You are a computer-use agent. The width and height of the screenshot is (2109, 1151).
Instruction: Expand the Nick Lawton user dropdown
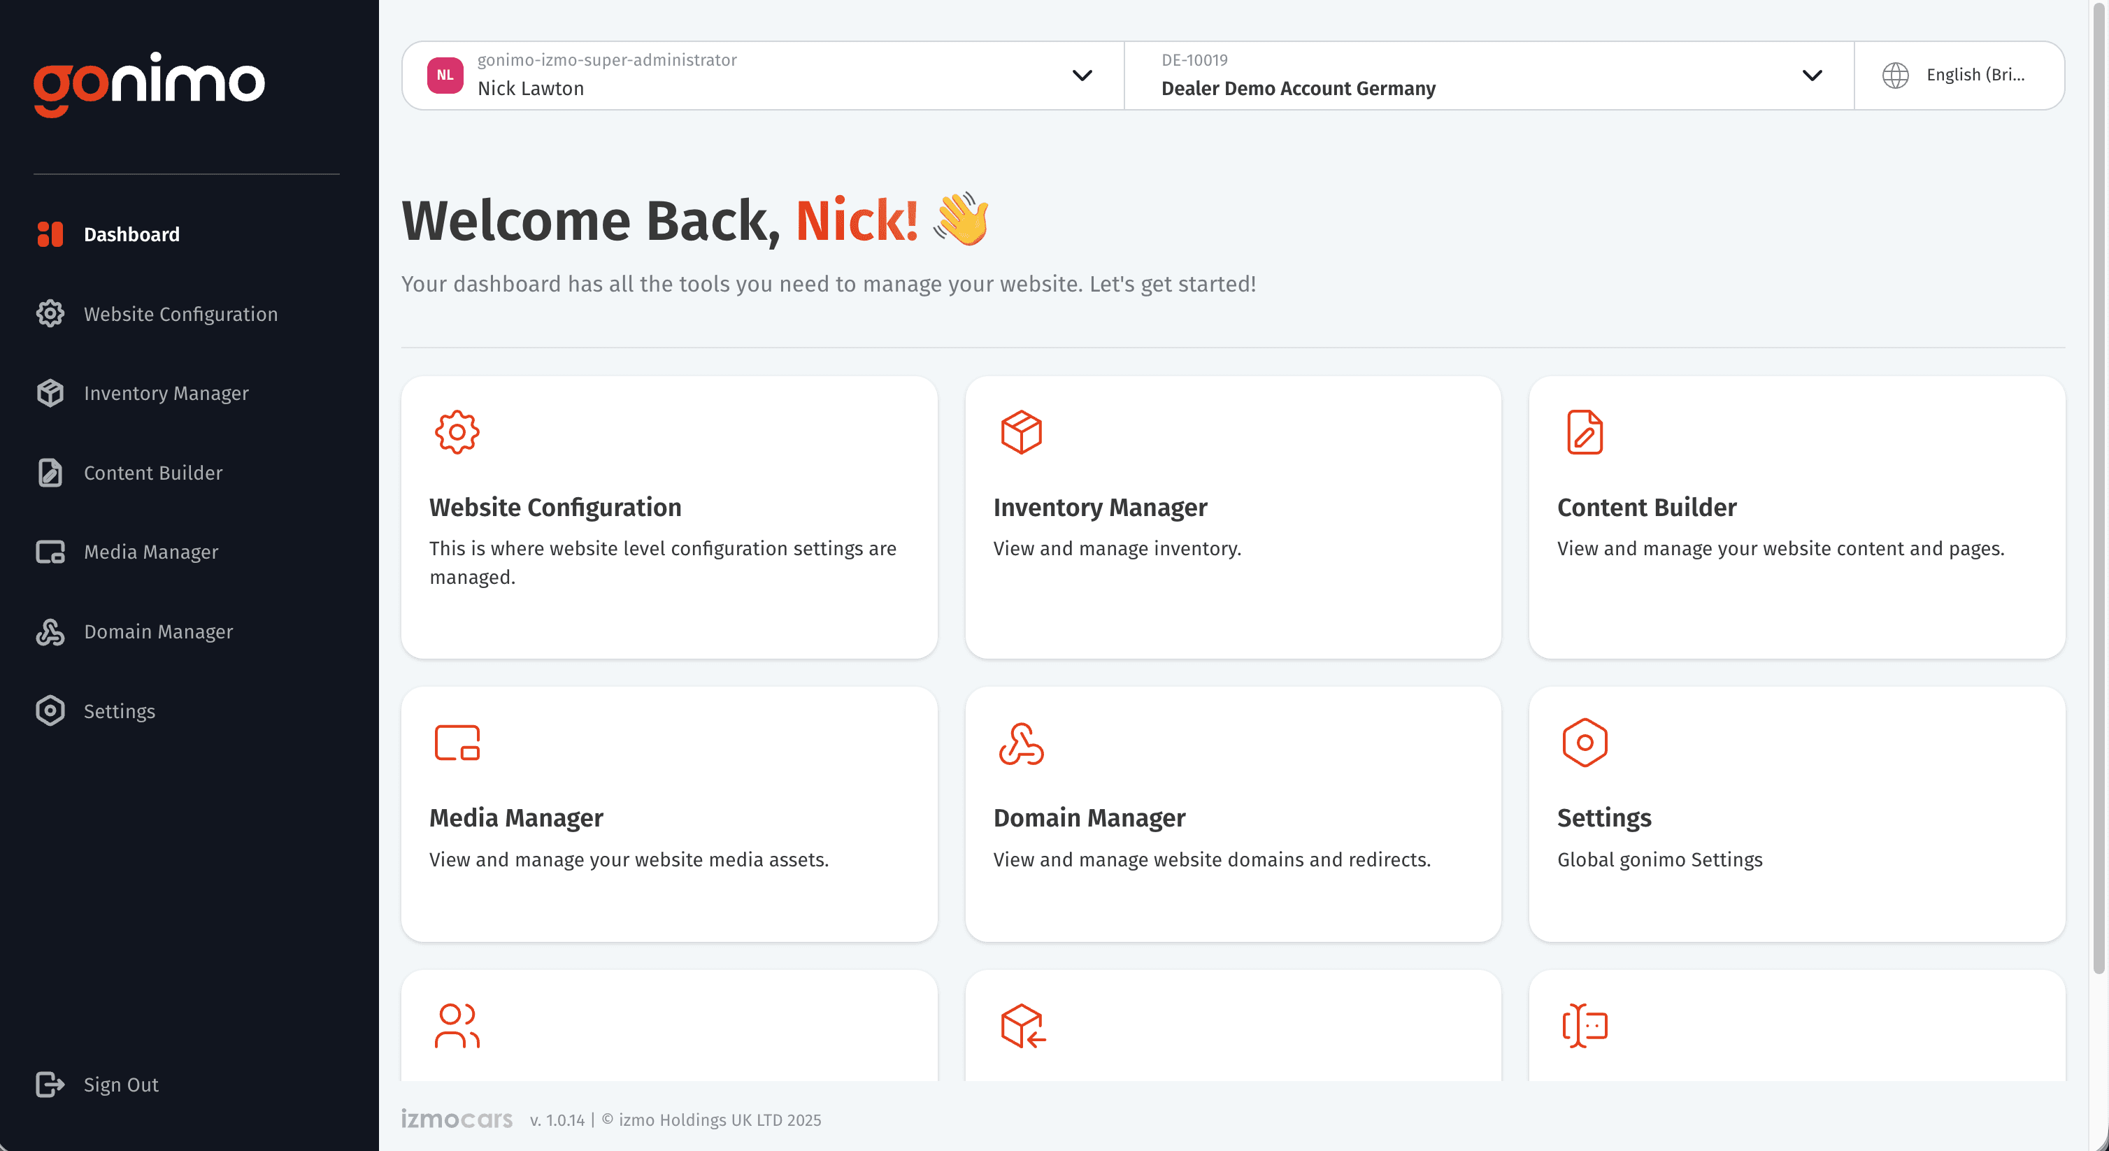click(1082, 76)
